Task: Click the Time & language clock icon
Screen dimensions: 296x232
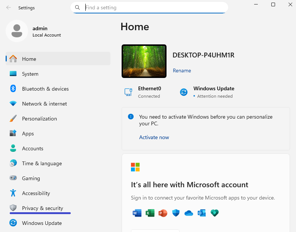Action: (x=13, y=163)
